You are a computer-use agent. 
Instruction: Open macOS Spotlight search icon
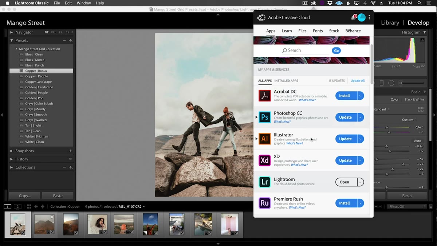(420, 3)
